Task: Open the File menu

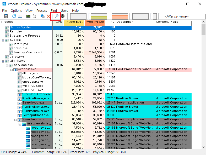Action: (4, 11)
